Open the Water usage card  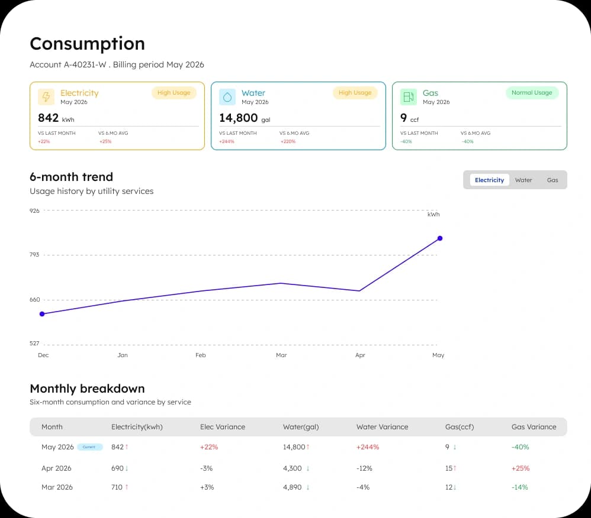(x=298, y=116)
